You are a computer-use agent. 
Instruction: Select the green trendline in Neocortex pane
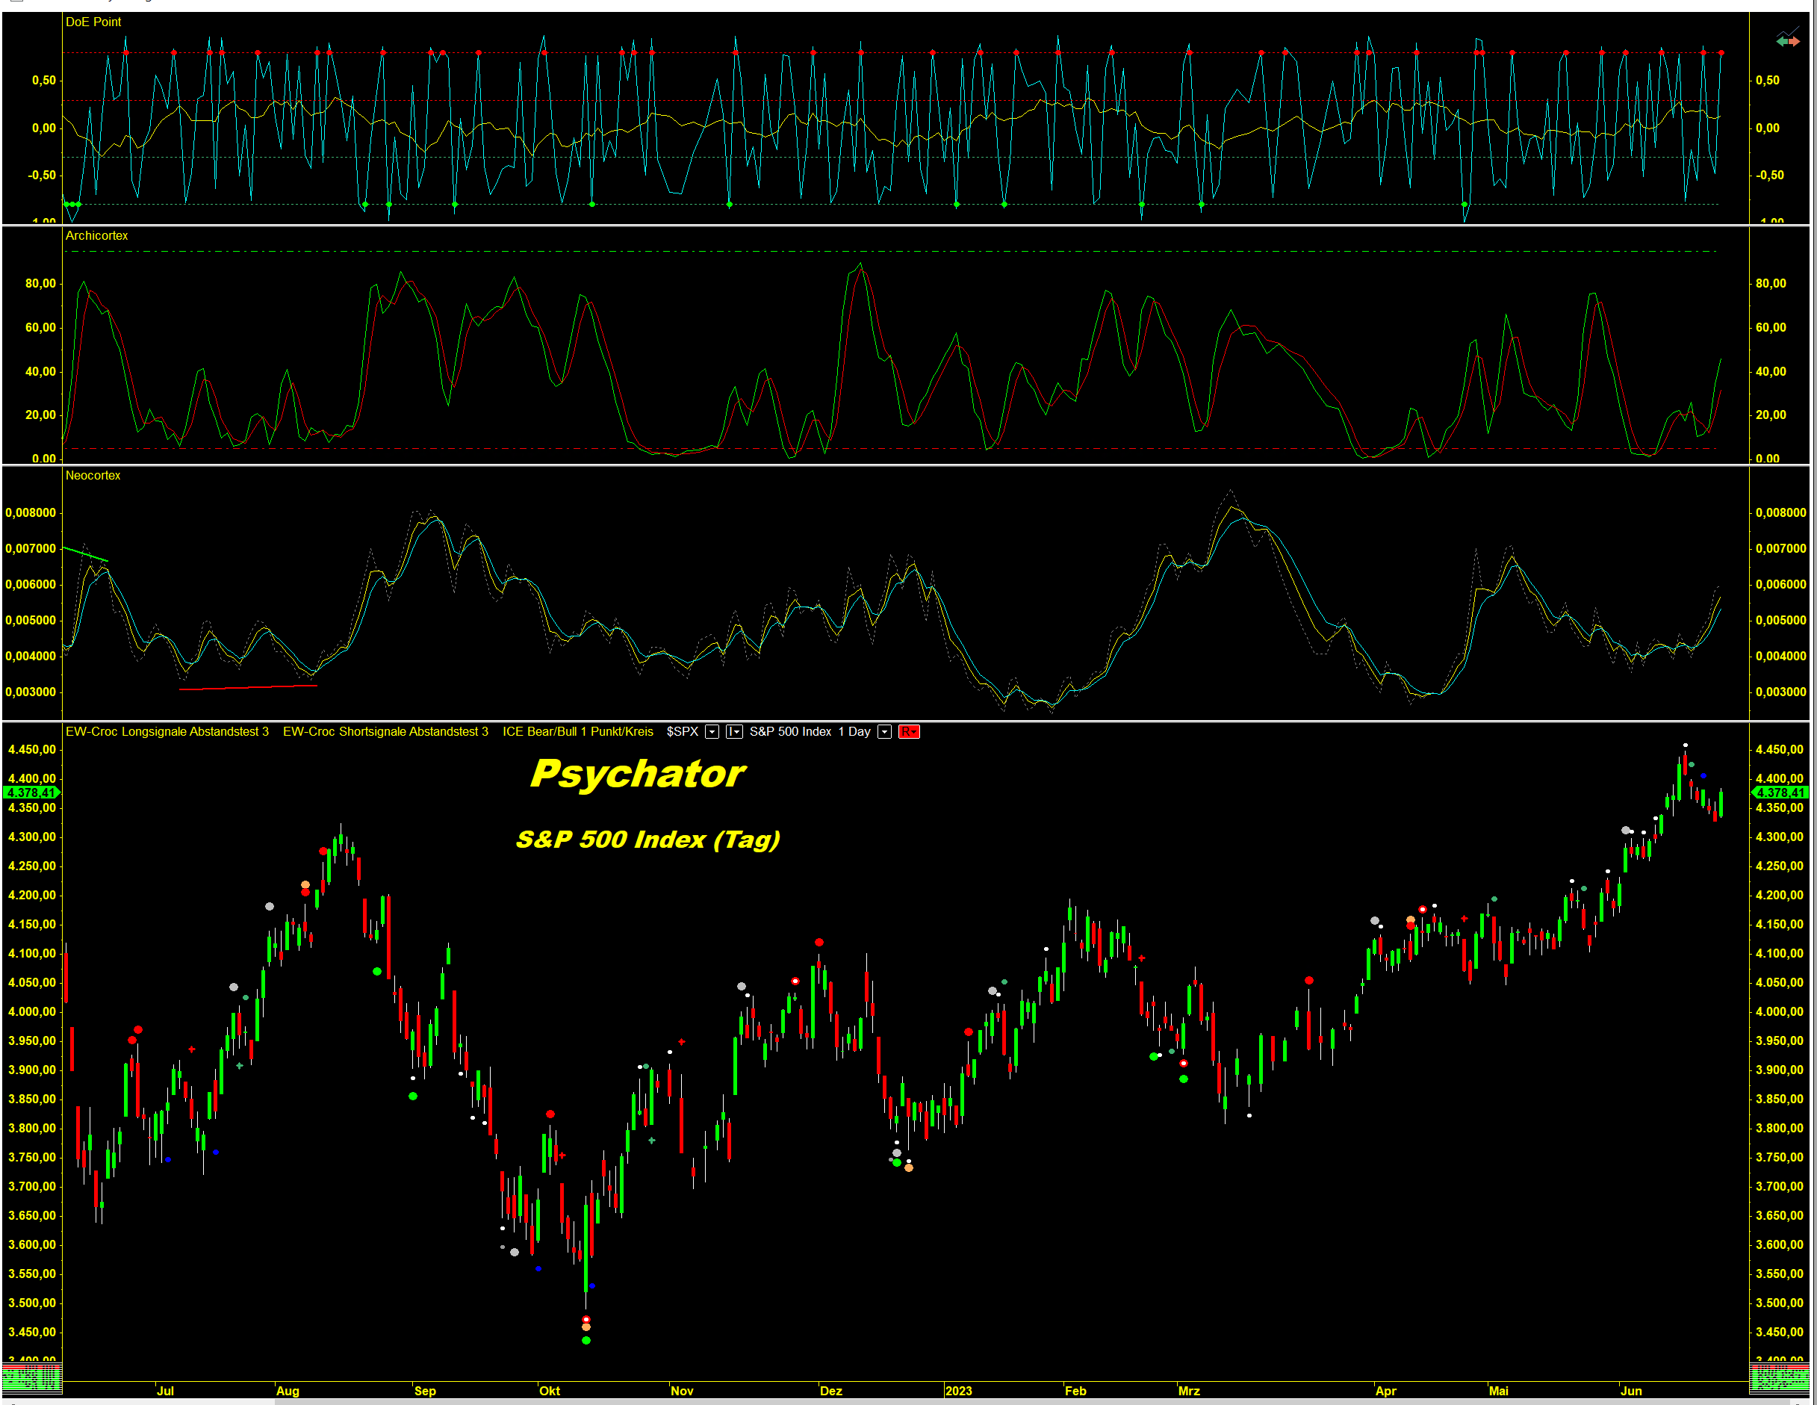(x=85, y=553)
